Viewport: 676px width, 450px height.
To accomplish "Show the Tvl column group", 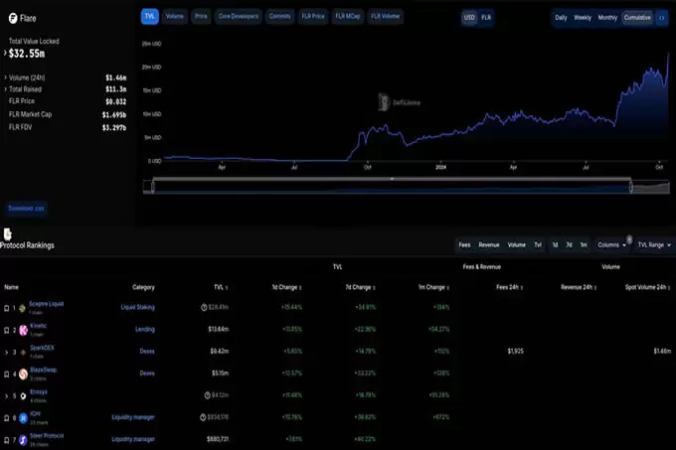I will coord(538,245).
